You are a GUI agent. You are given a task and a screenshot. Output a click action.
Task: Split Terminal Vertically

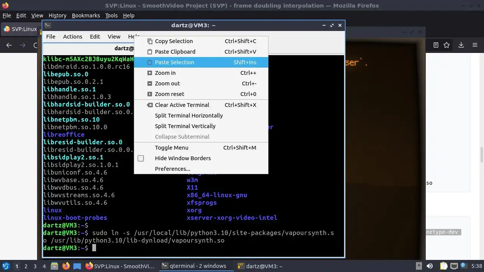(201, 126)
